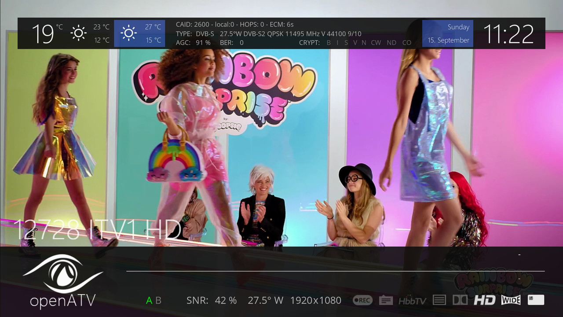The height and width of the screenshot is (317, 563).
Task: Click the current temperature '19 °C'
Action: tap(48, 33)
